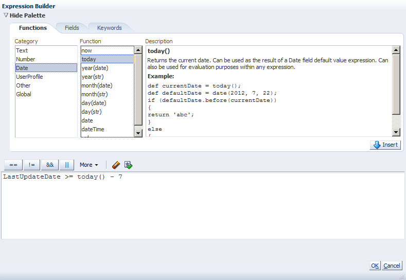The width and height of the screenshot is (406, 280).
Task: Collapse the Hide Palette disclosure triangle
Action: pyautogui.click(x=6, y=15)
